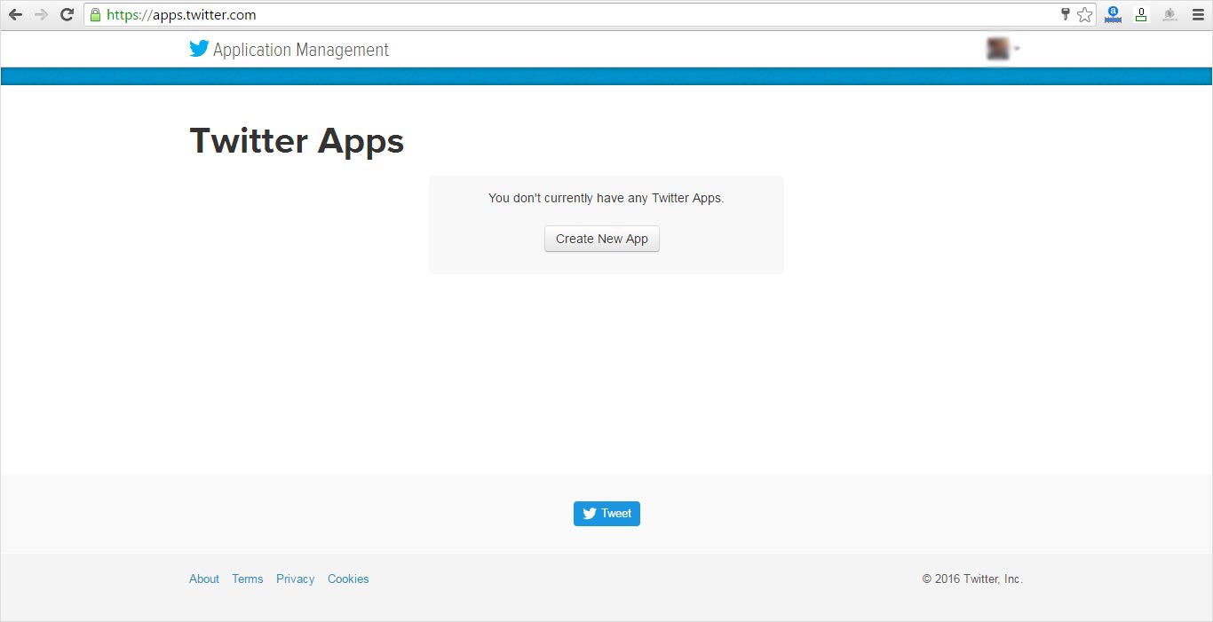Click the blue Tweet button

pos(606,514)
